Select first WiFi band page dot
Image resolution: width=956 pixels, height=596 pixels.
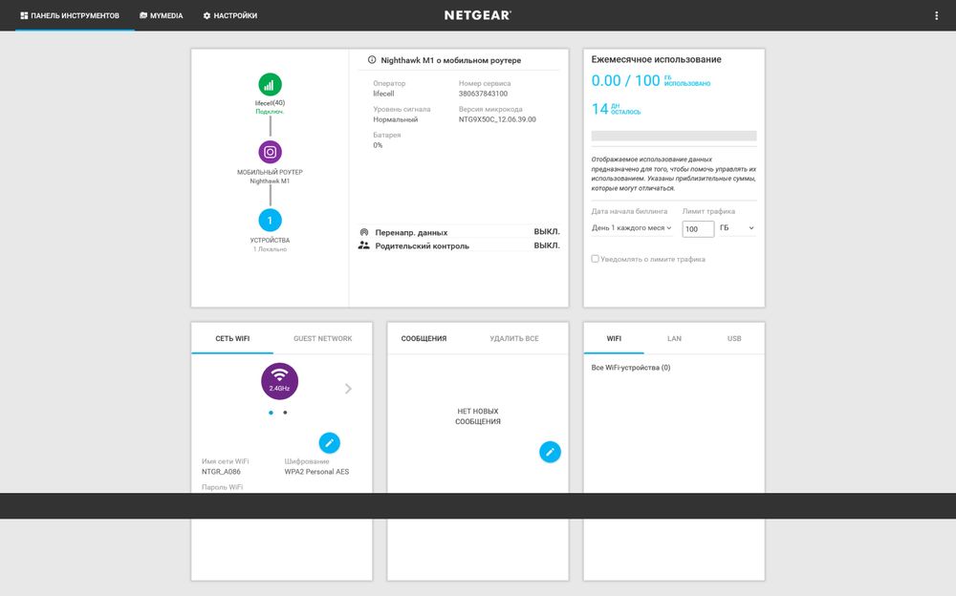point(271,413)
